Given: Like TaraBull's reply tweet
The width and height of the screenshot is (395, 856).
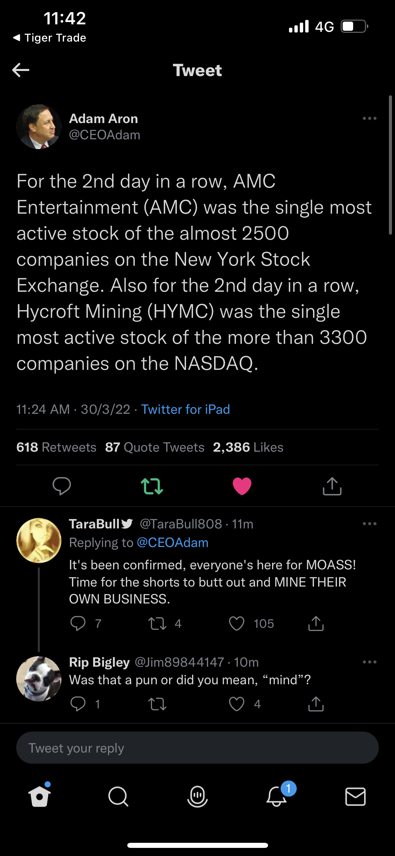Looking at the screenshot, I should point(237,623).
